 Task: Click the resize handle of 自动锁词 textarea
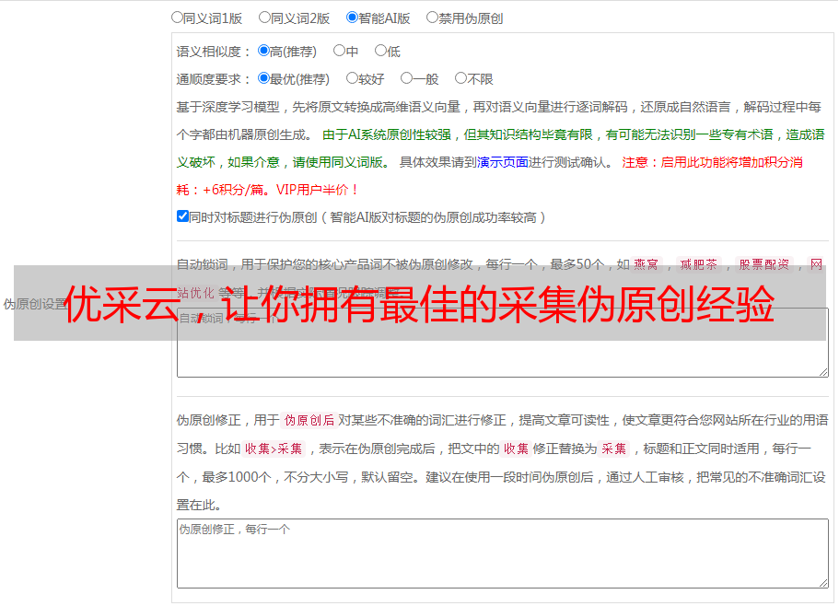coord(823,372)
